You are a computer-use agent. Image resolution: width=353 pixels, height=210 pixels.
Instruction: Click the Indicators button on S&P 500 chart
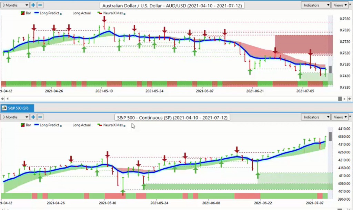click(x=316, y=117)
